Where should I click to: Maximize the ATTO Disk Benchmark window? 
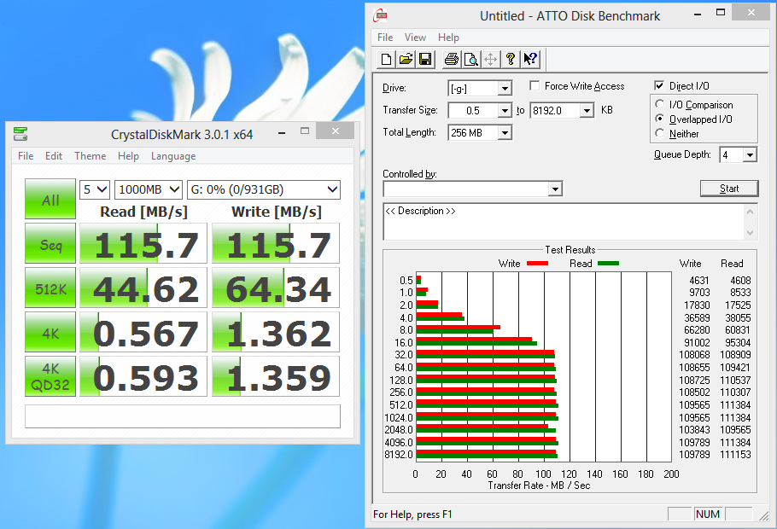pos(721,14)
